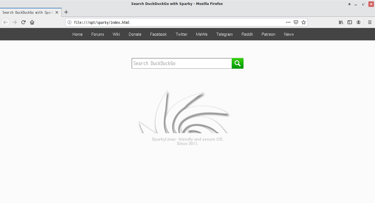Click the Sparky swirl logo image

pos(184,112)
